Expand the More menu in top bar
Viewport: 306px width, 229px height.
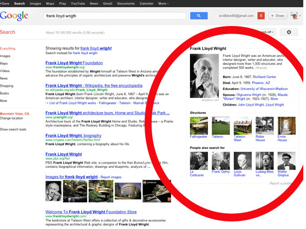click(x=164, y=3)
